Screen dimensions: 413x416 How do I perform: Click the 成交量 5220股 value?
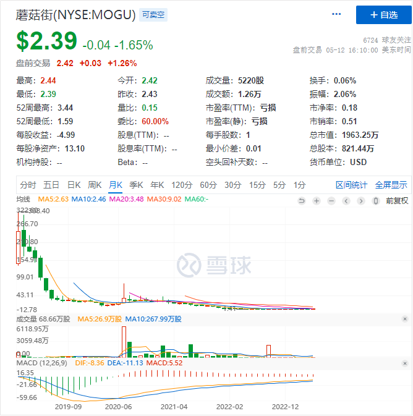click(251, 80)
